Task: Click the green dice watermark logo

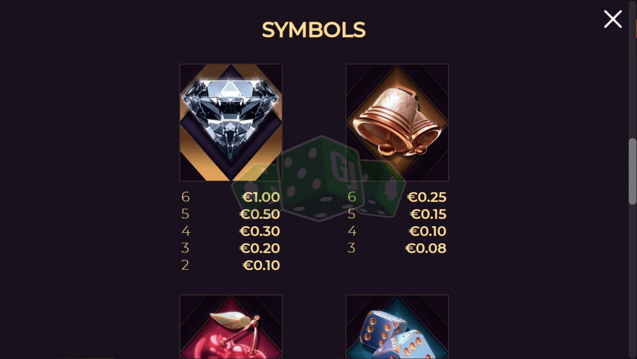Action: click(318, 179)
